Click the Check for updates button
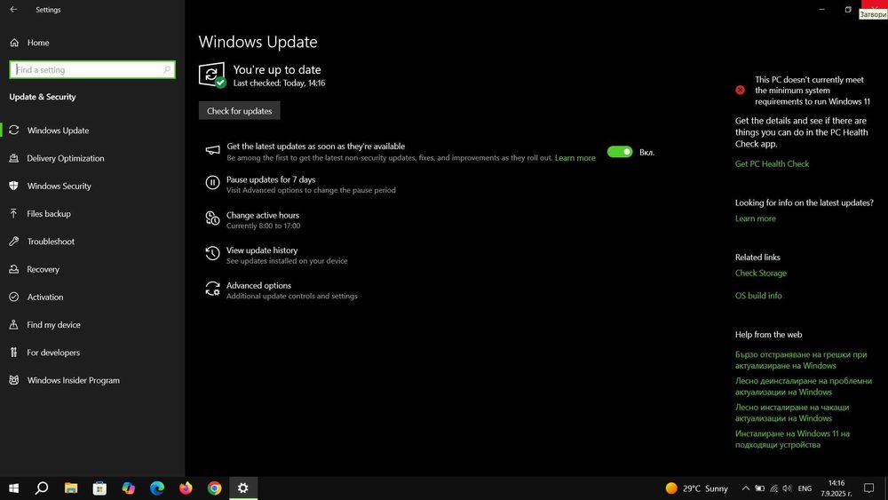The height and width of the screenshot is (500, 888). [239, 111]
